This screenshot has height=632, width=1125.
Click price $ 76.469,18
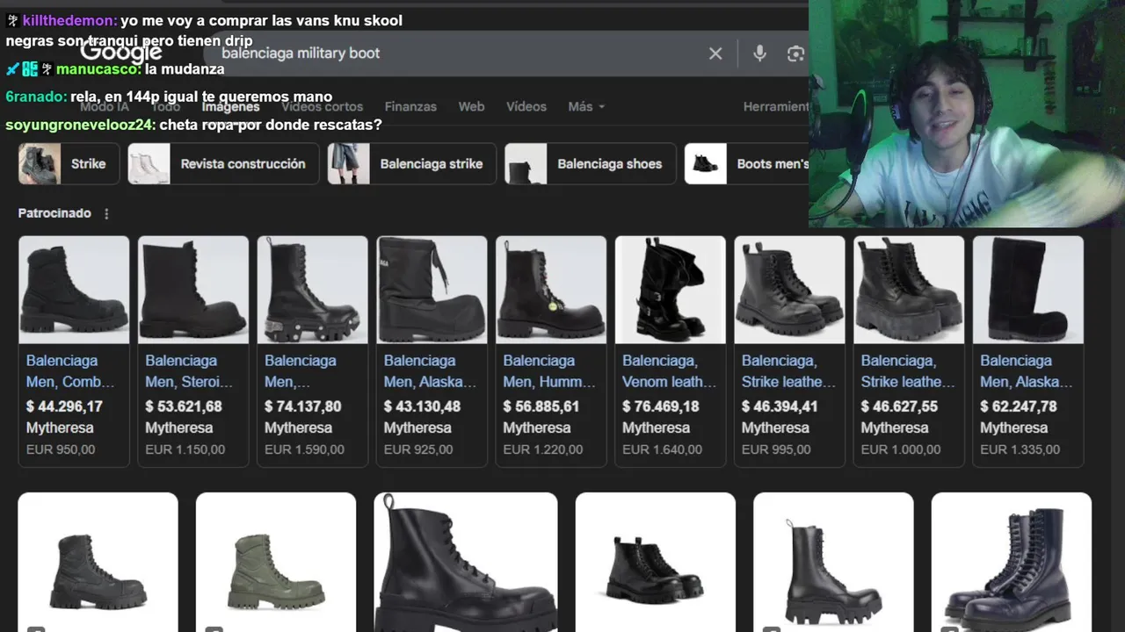pyautogui.click(x=661, y=406)
